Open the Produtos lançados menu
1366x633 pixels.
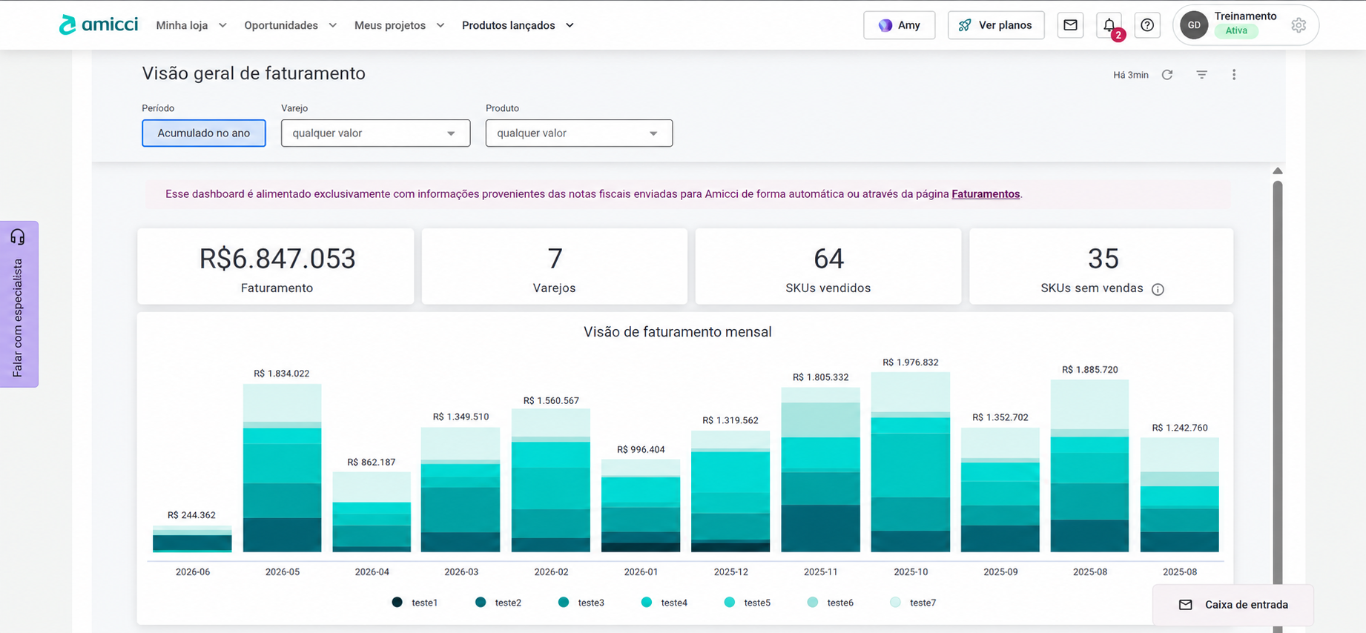(518, 25)
